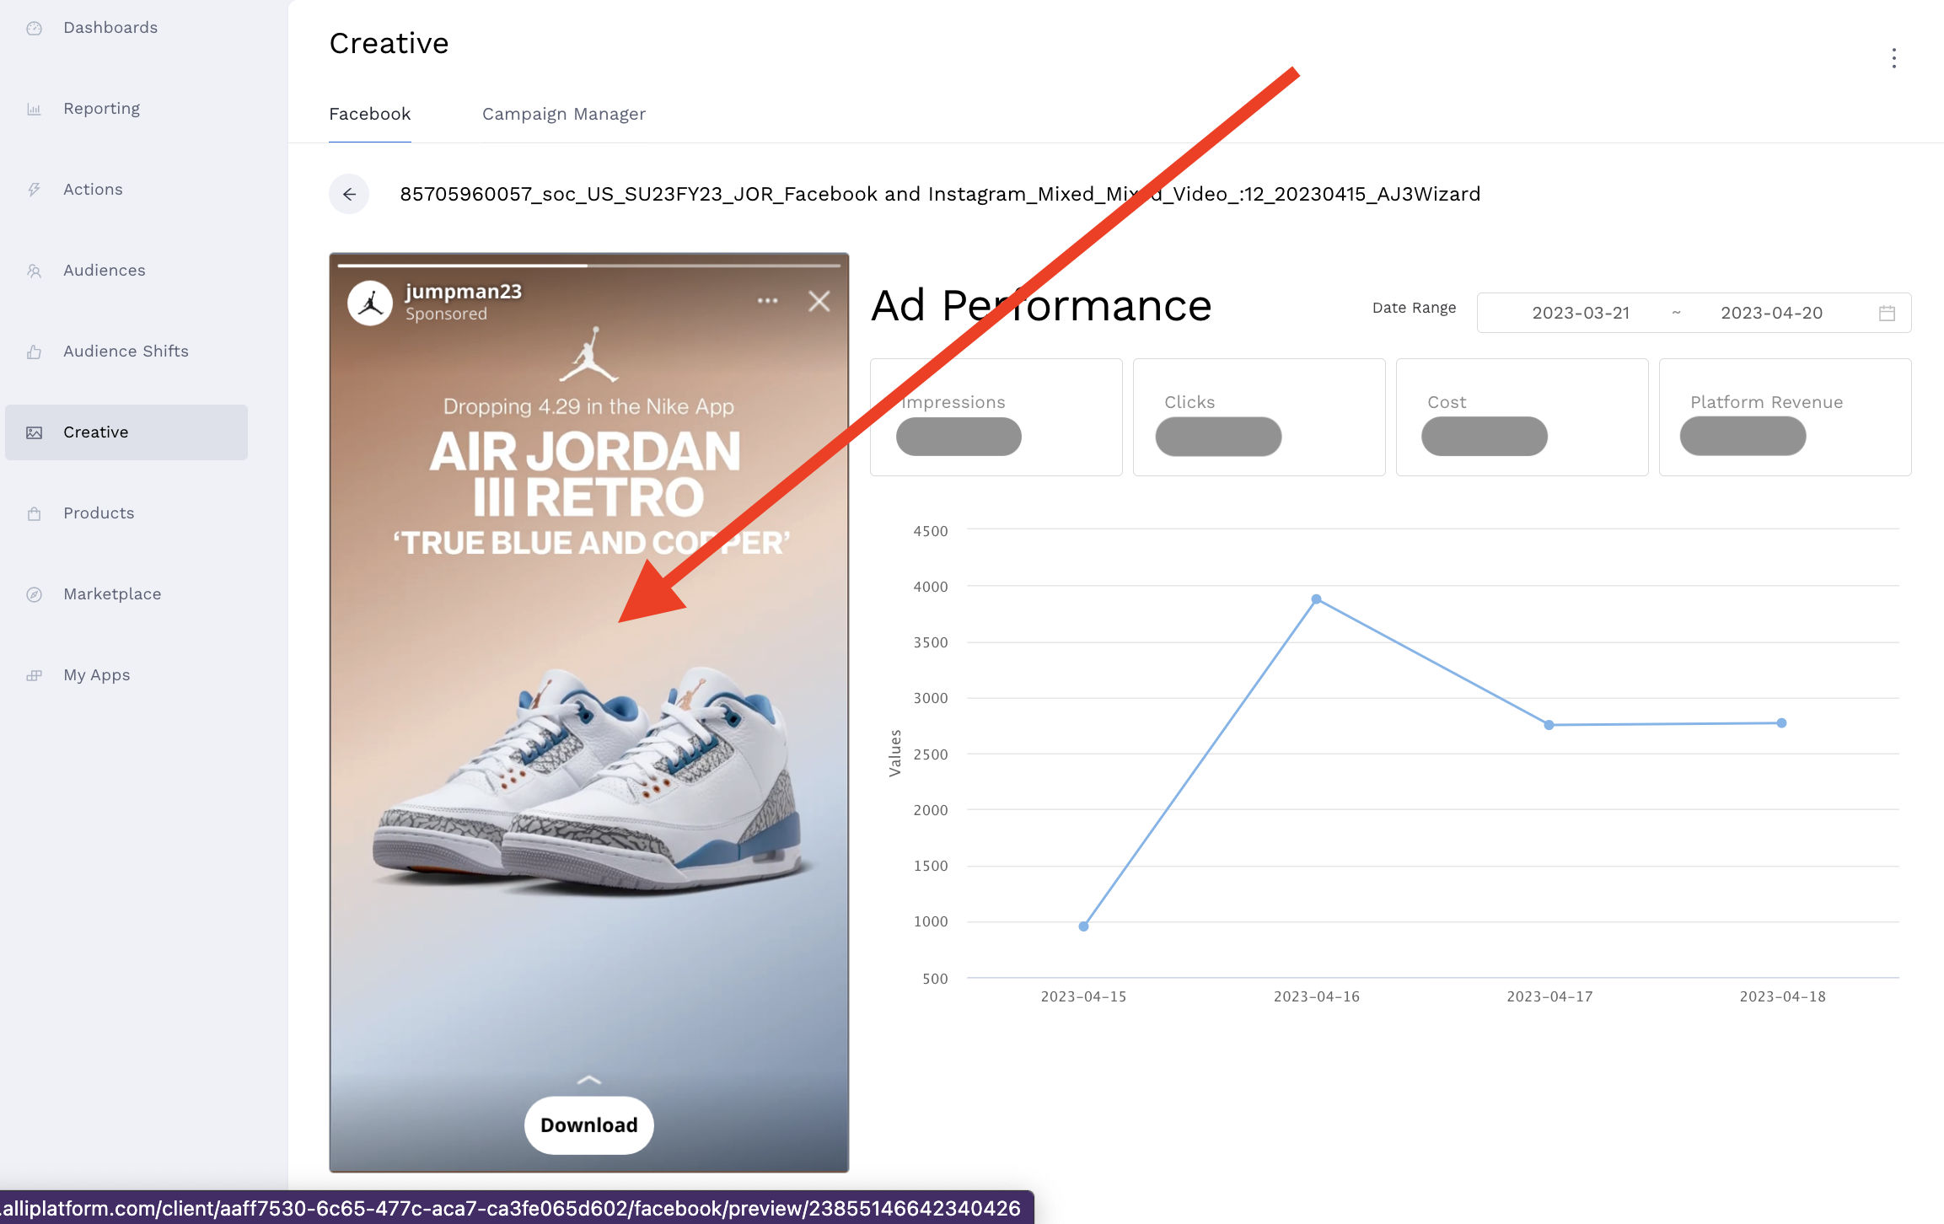Screen dimensions: 1944x1224
Task: Click the Products shopping bag icon
Action: tap(34, 513)
